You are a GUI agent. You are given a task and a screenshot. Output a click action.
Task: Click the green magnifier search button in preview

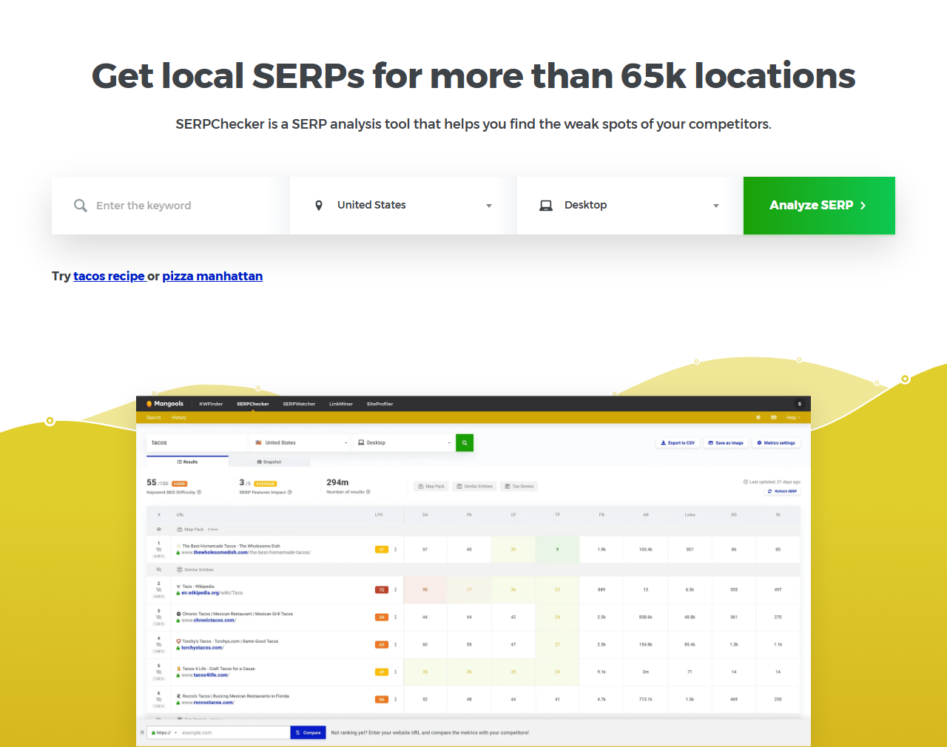[x=465, y=442]
